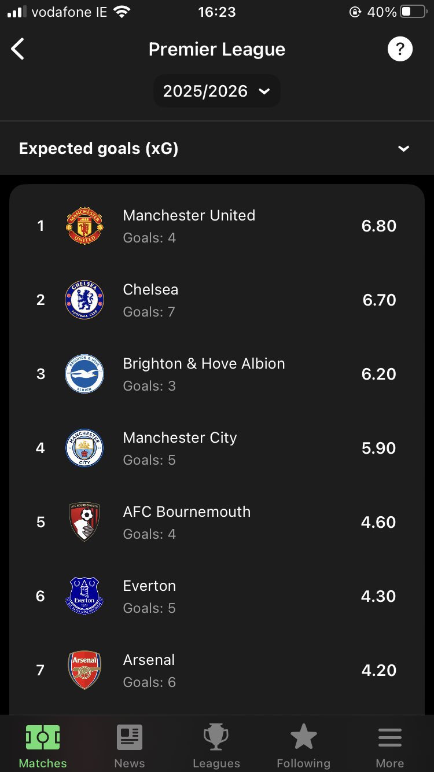The width and height of the screenshot is (434, 772).
Task: Tap Chelsea's 6.70 xG value
Action: (x=379, y=300)
